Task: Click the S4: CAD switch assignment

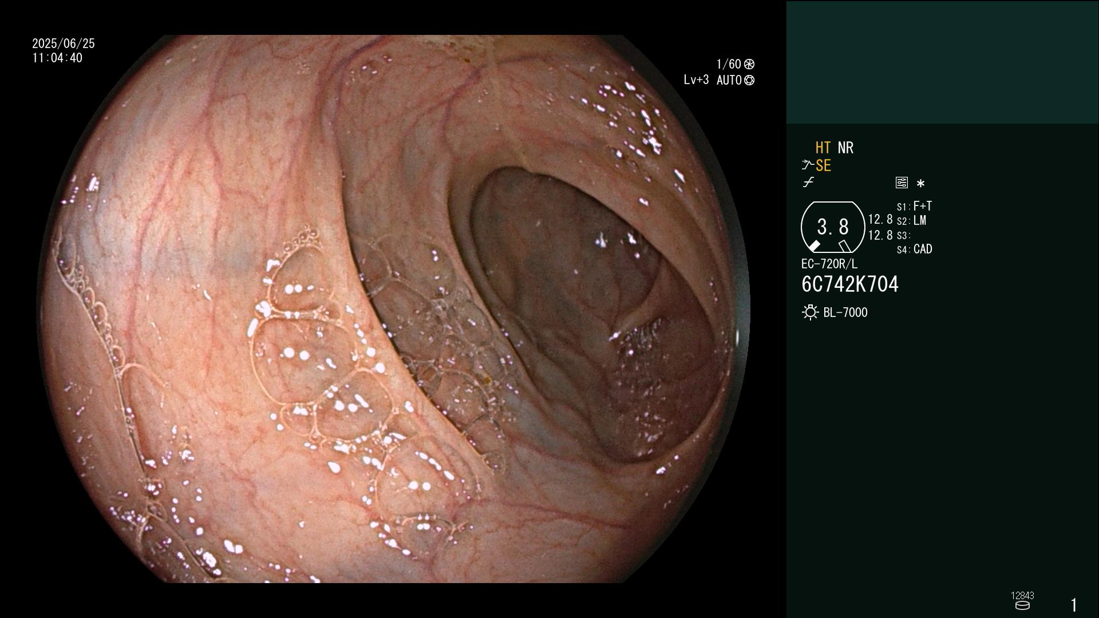Action: pos(914,249)
